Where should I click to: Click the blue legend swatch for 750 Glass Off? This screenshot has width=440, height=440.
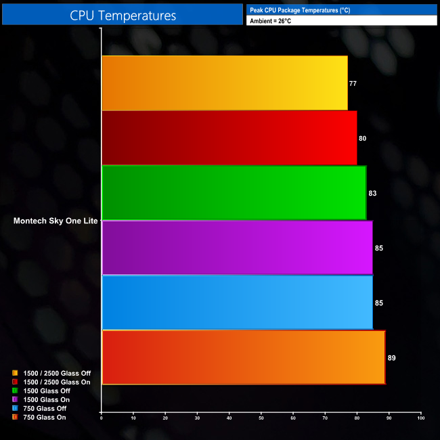15,408
